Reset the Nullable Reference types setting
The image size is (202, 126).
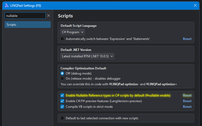click(x=187, y=95)
